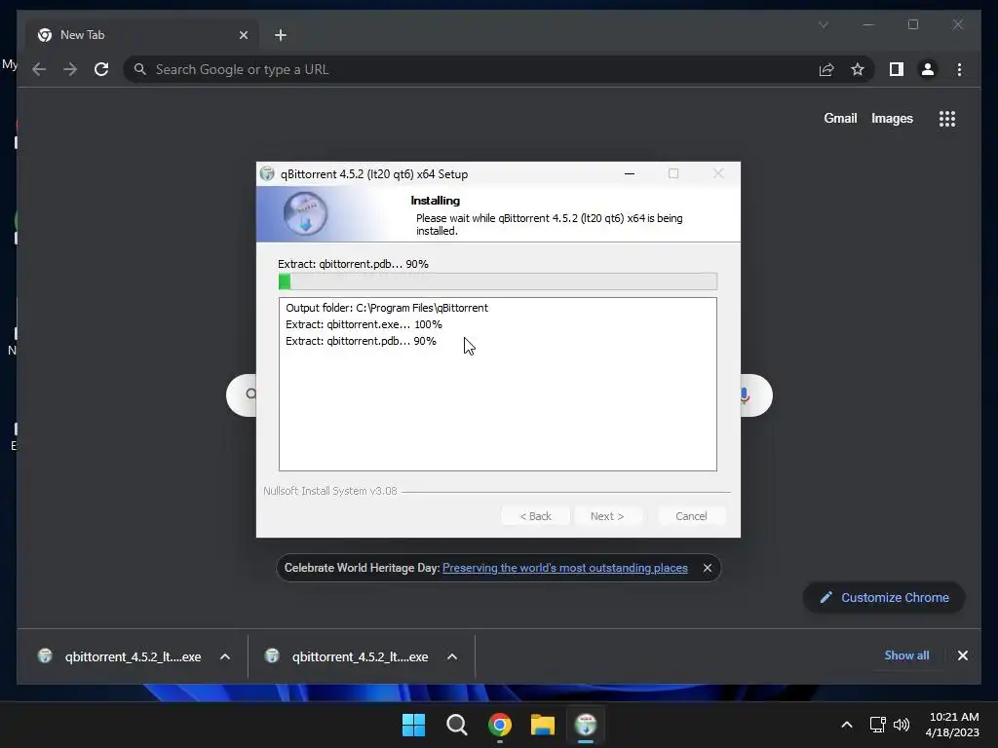The width and height of the screenshot is (998, 748).
Task: Open File Explorer from taskbar
Action: point(543,725)
